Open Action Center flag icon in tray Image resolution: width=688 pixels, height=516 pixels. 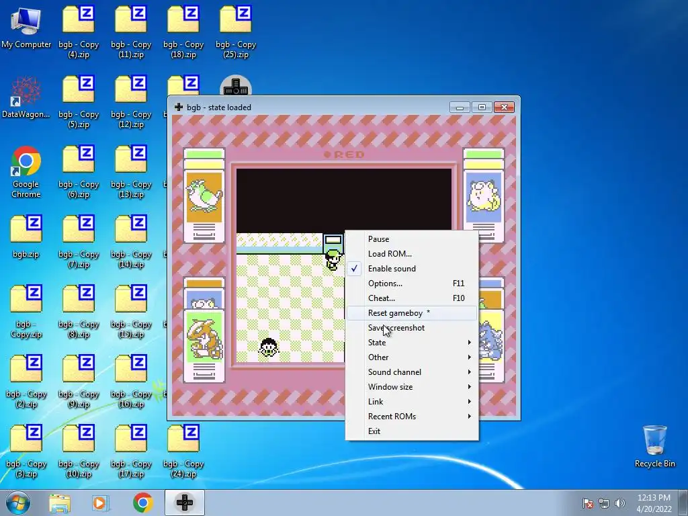click(x=587, y=503)
